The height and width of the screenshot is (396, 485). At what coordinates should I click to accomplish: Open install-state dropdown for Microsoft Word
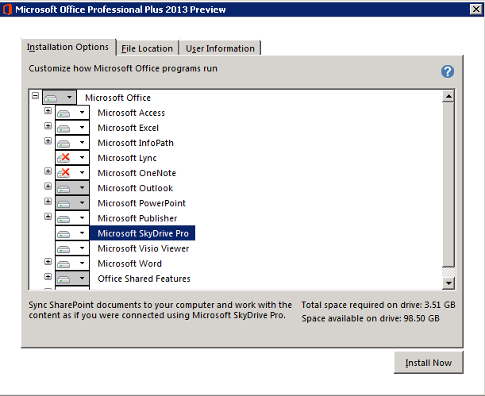[72, 263]
